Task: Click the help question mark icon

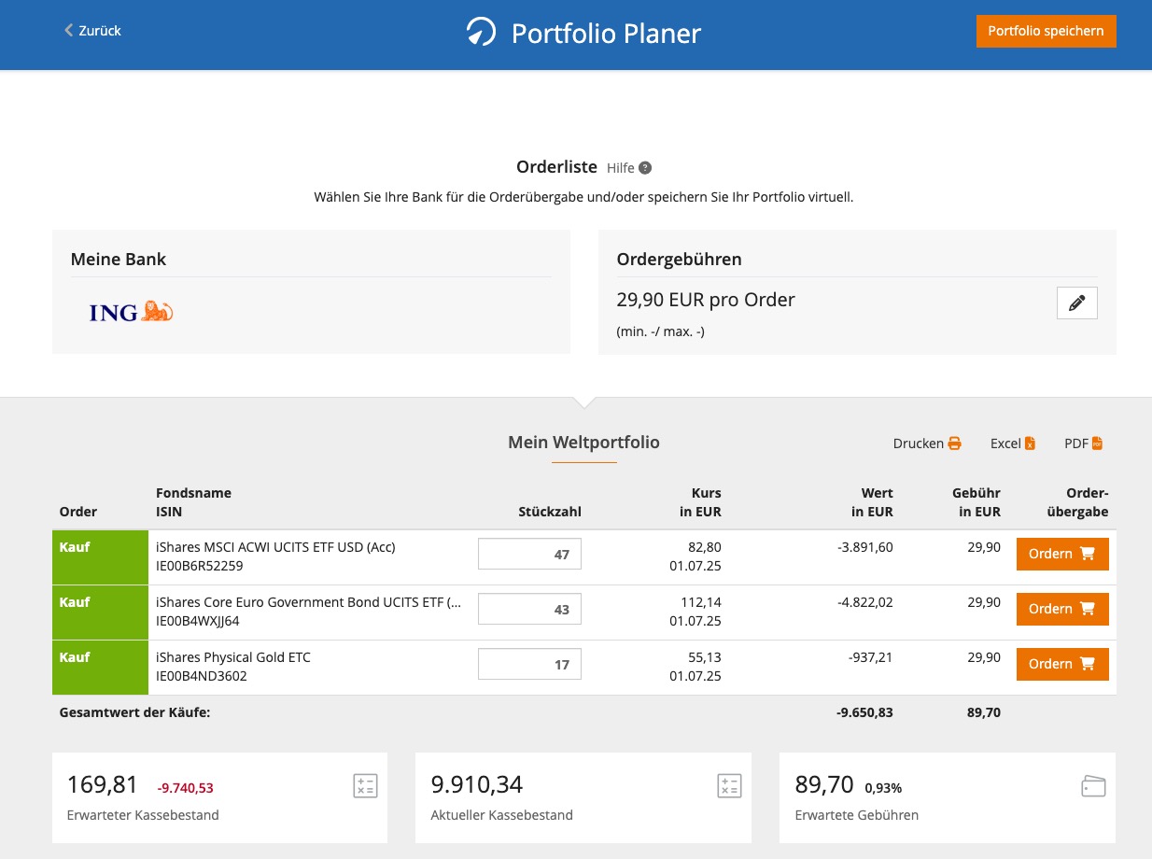Action: 645,168
